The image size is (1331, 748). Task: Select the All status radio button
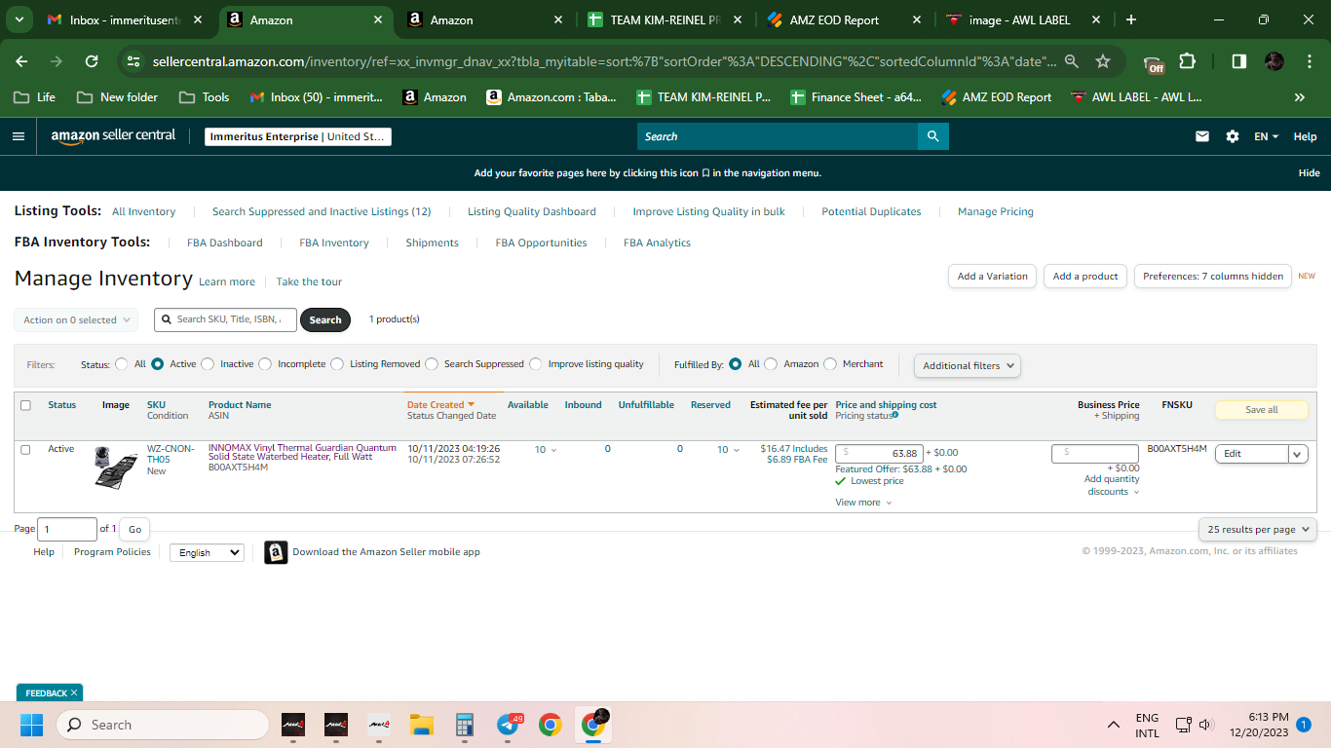point(122,364)
